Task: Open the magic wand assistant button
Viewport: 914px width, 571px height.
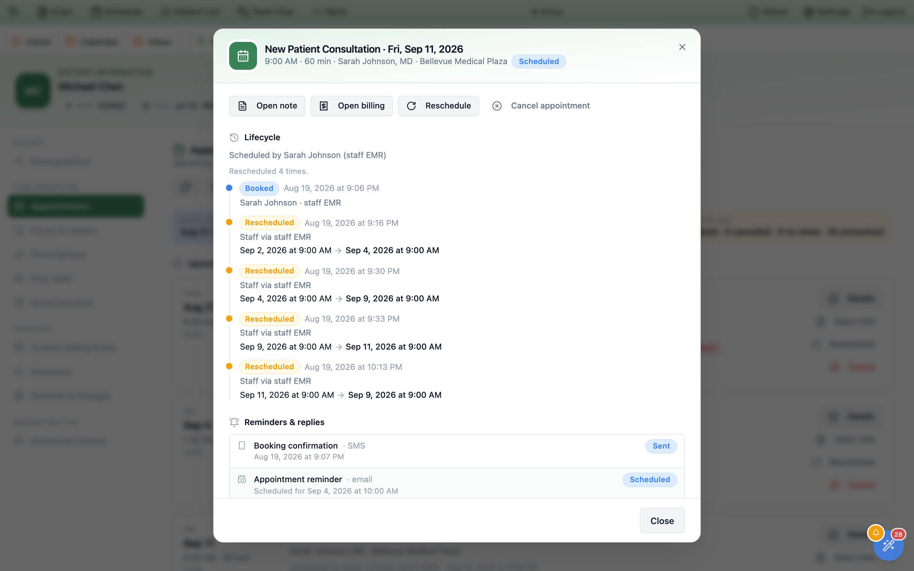Action: pos(888,546)
